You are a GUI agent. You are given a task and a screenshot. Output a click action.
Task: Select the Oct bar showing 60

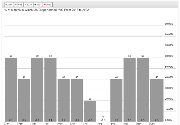click(x=130, y=90)
